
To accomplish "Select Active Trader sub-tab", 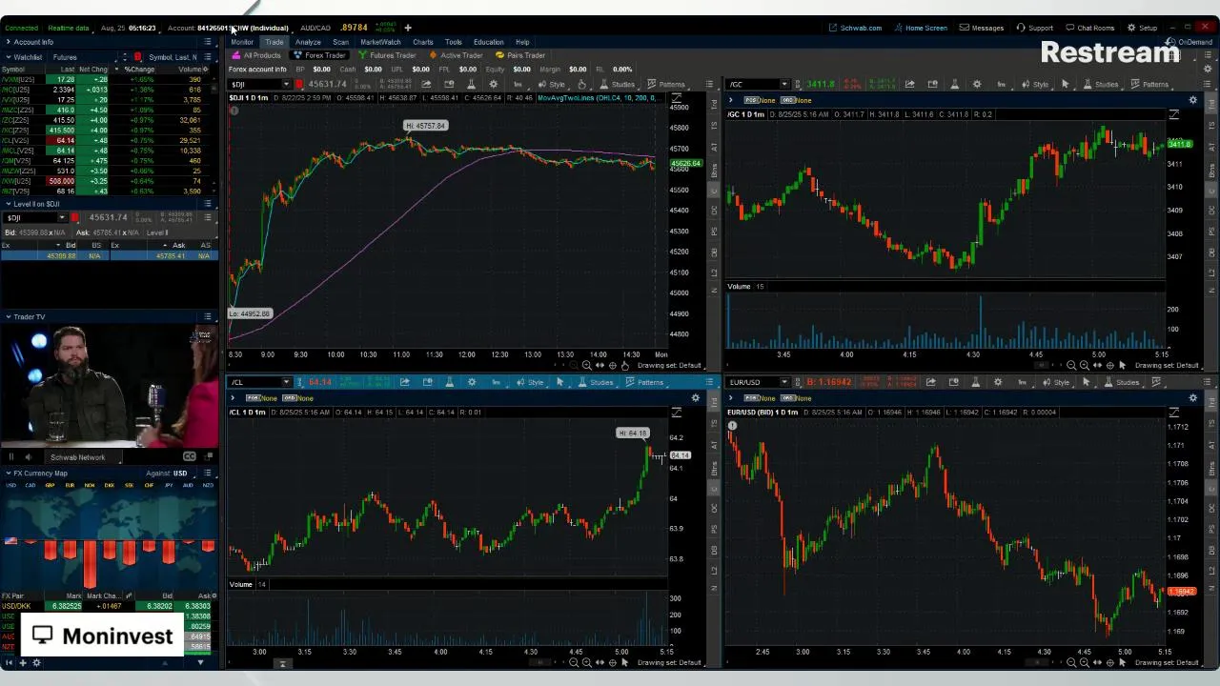I will coord(456,55).
